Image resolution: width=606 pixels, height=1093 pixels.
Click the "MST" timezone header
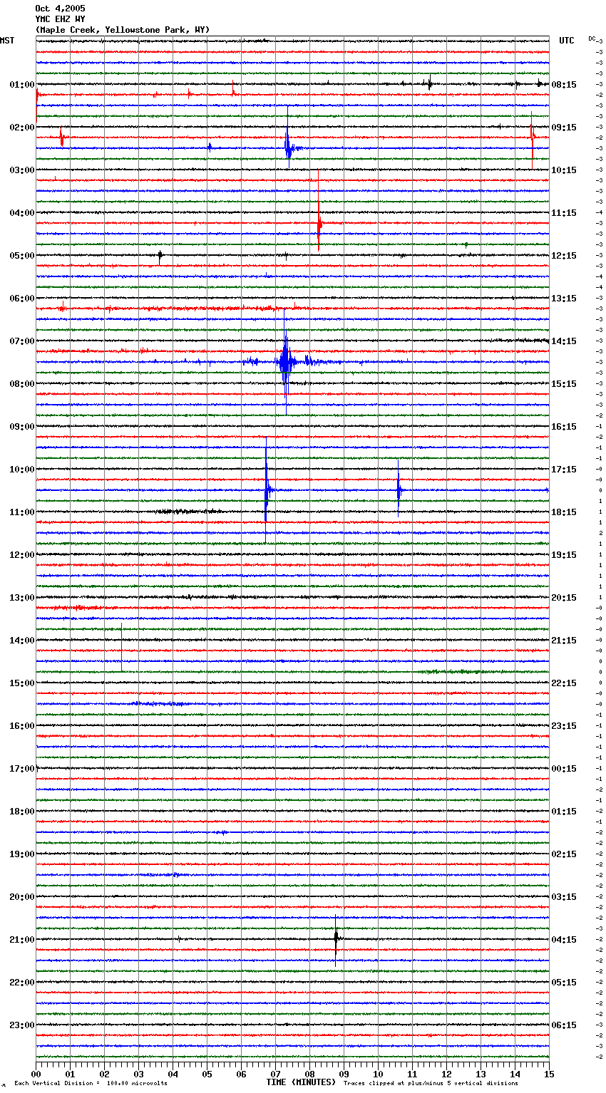(x=7, y=41)
